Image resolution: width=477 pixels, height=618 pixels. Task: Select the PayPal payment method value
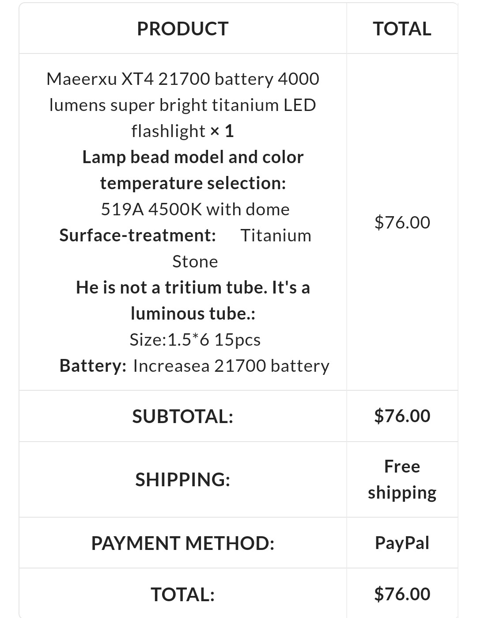click(x=402, y=543)
